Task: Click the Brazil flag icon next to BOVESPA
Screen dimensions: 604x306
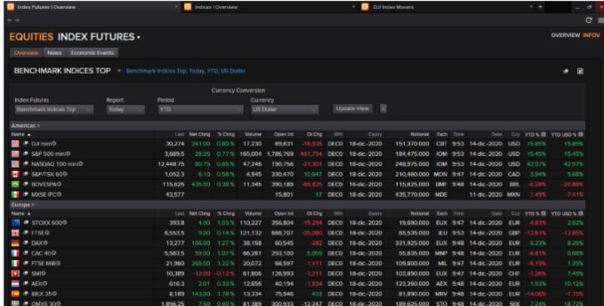Action: tap(15, 183)
